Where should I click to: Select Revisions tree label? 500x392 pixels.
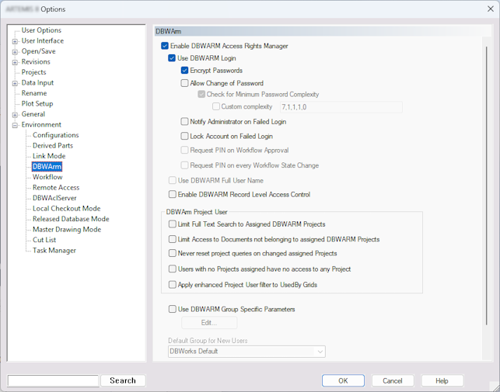point(36,62)
